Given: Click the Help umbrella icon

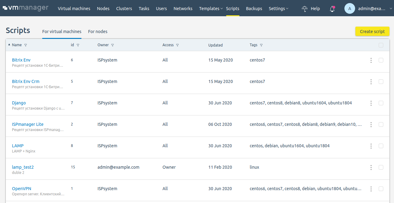Looking at the screenshot, I should [305, 9].
